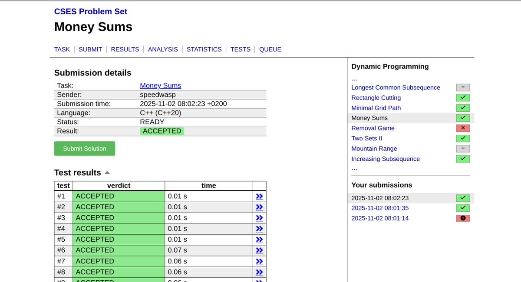Open Minimal Grid Path problem
This screenshot has width=521, height=282.
(376, 108)
